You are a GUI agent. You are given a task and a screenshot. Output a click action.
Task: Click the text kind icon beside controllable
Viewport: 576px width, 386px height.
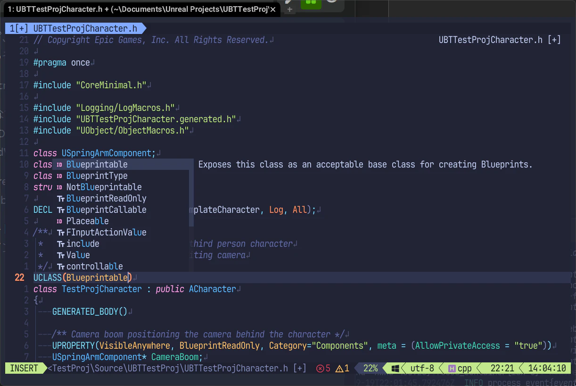pos(60,267)
